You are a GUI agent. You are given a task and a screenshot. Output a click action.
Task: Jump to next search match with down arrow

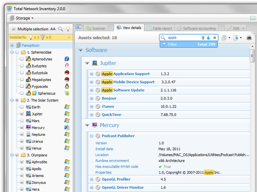(x=208, y=38)
